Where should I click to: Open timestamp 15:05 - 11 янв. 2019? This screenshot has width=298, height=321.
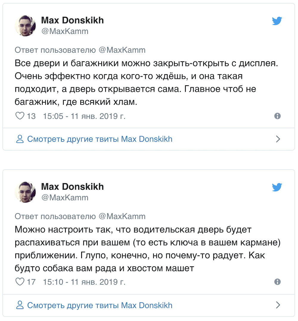click(x=84, y=116)
